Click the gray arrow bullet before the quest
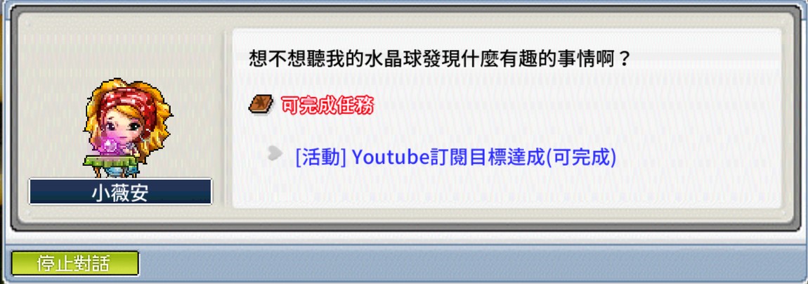 pyautogui.click(x=275, y=153)
